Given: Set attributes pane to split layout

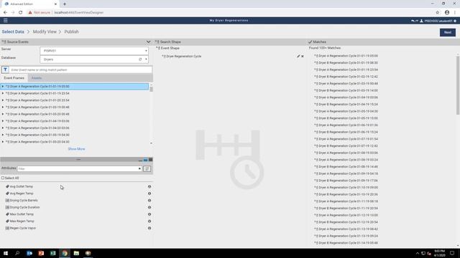Looking at the screenshot, I should point(145,160).
